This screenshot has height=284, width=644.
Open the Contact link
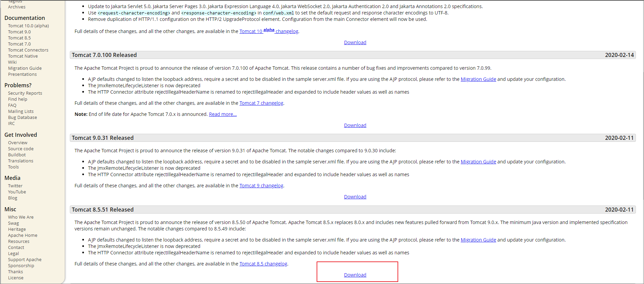coord(16,247)
